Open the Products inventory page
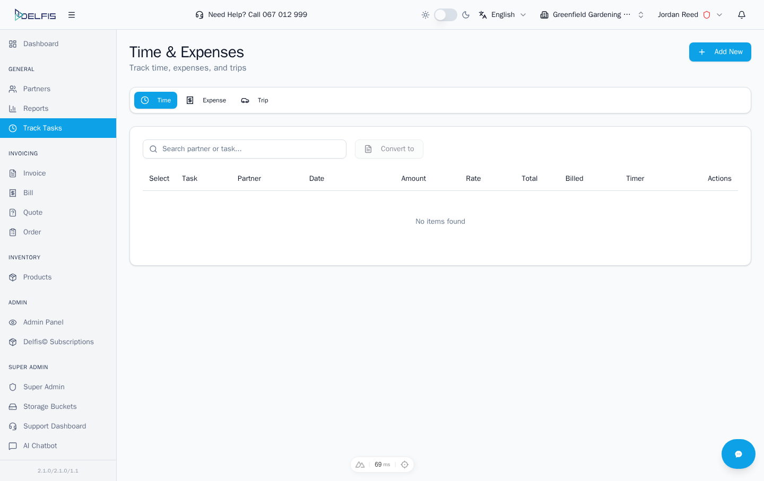Screen dimensions: 764x481 pos(37,277)
